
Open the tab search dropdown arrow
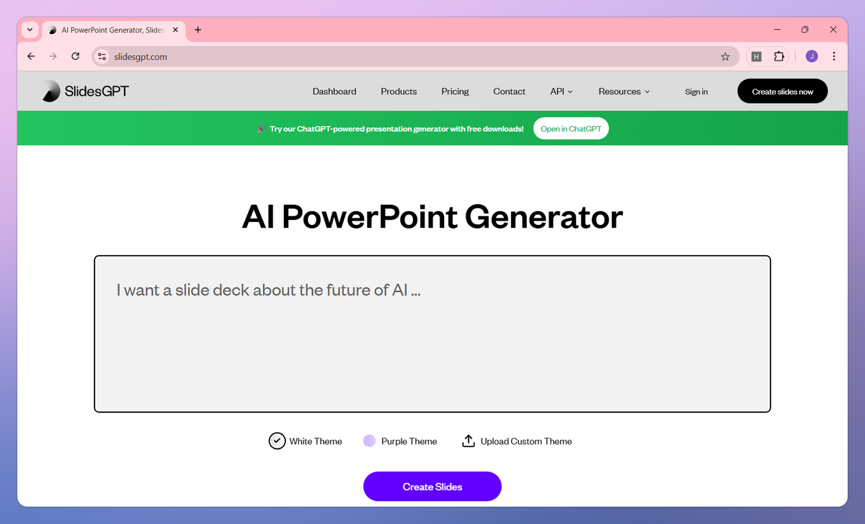30,30
